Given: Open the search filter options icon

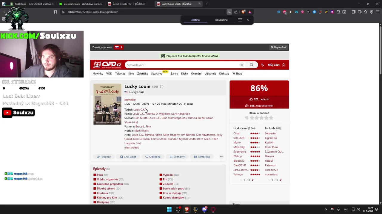Looking at the screenshot, I should tap(242, 65).
